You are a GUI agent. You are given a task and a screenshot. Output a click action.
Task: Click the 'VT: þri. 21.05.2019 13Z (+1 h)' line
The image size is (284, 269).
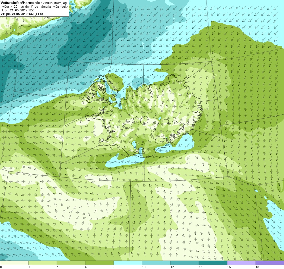[x=22, y=14]
